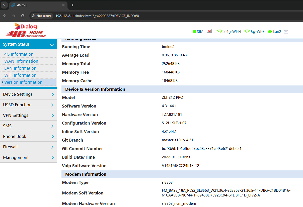Click the Modem Soft Version label
Image resolution: width=303 pixels, height=207 pixels.
83,193
